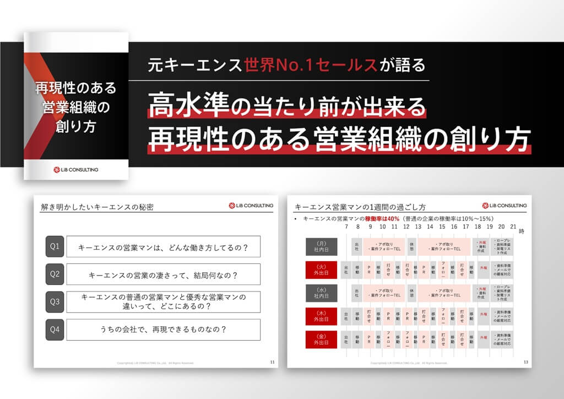This screenshot has height=399, width=564.
Task: Click hour 9 in the schedule header
Action: [370, 227]
